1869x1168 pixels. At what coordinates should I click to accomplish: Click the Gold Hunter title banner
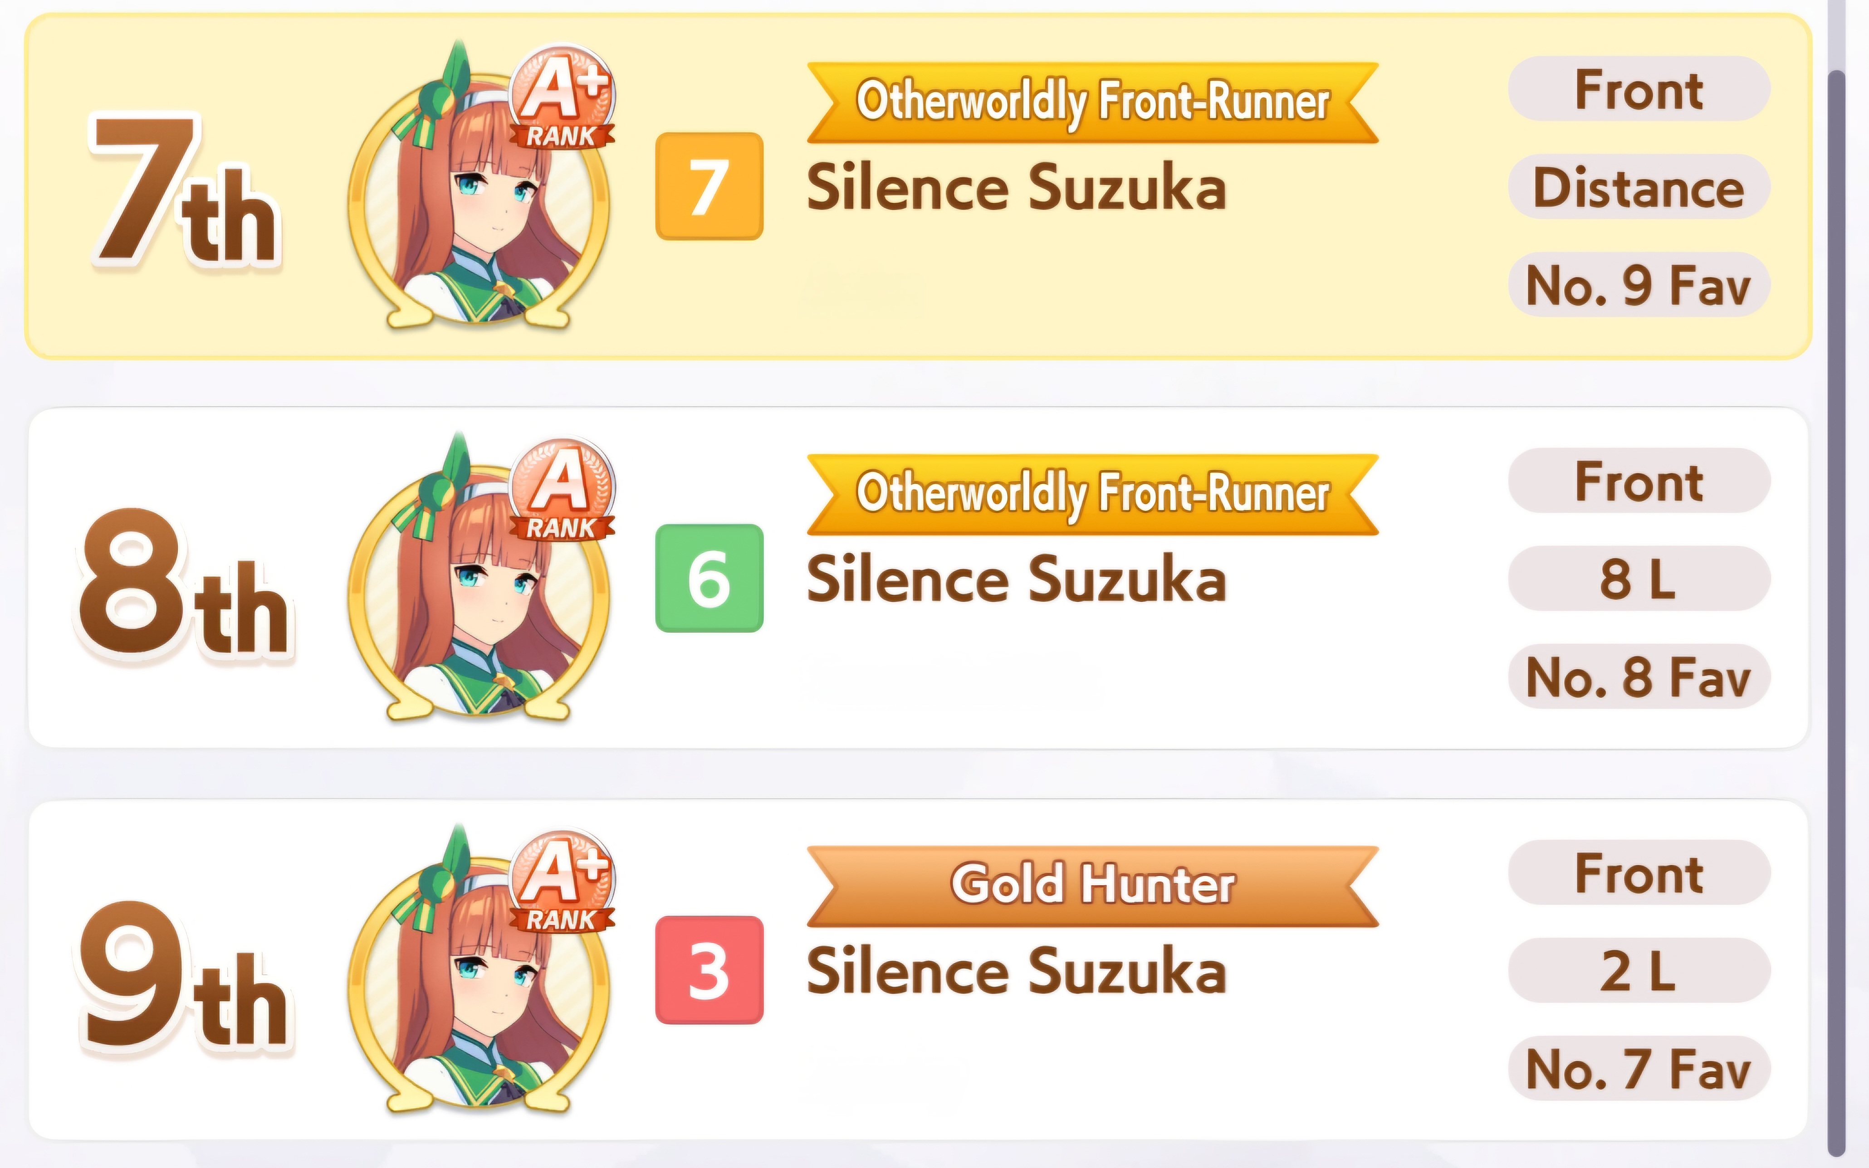tap(1092, 886)
